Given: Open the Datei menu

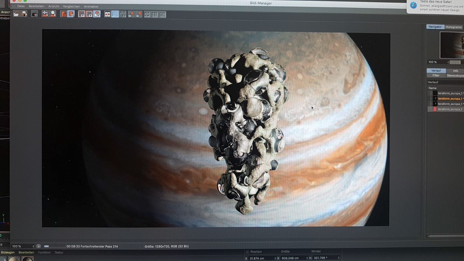Looking at the screenshot, I should click(21, 6).
